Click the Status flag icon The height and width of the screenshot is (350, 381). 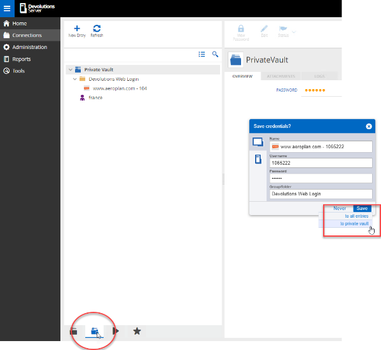283,29
